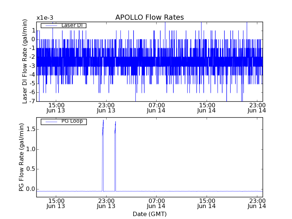Image resolution: width=292 pixels, height=219 pixels.
Task: Click the 'x1e-3' scale multiplier label
Action: click(45, 18)
